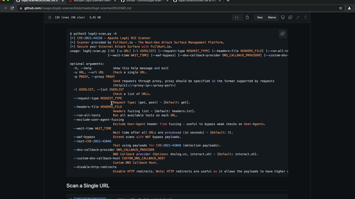This screenshot has width=355, height=199.
Task: Reload the page
Action: (12, 8)
